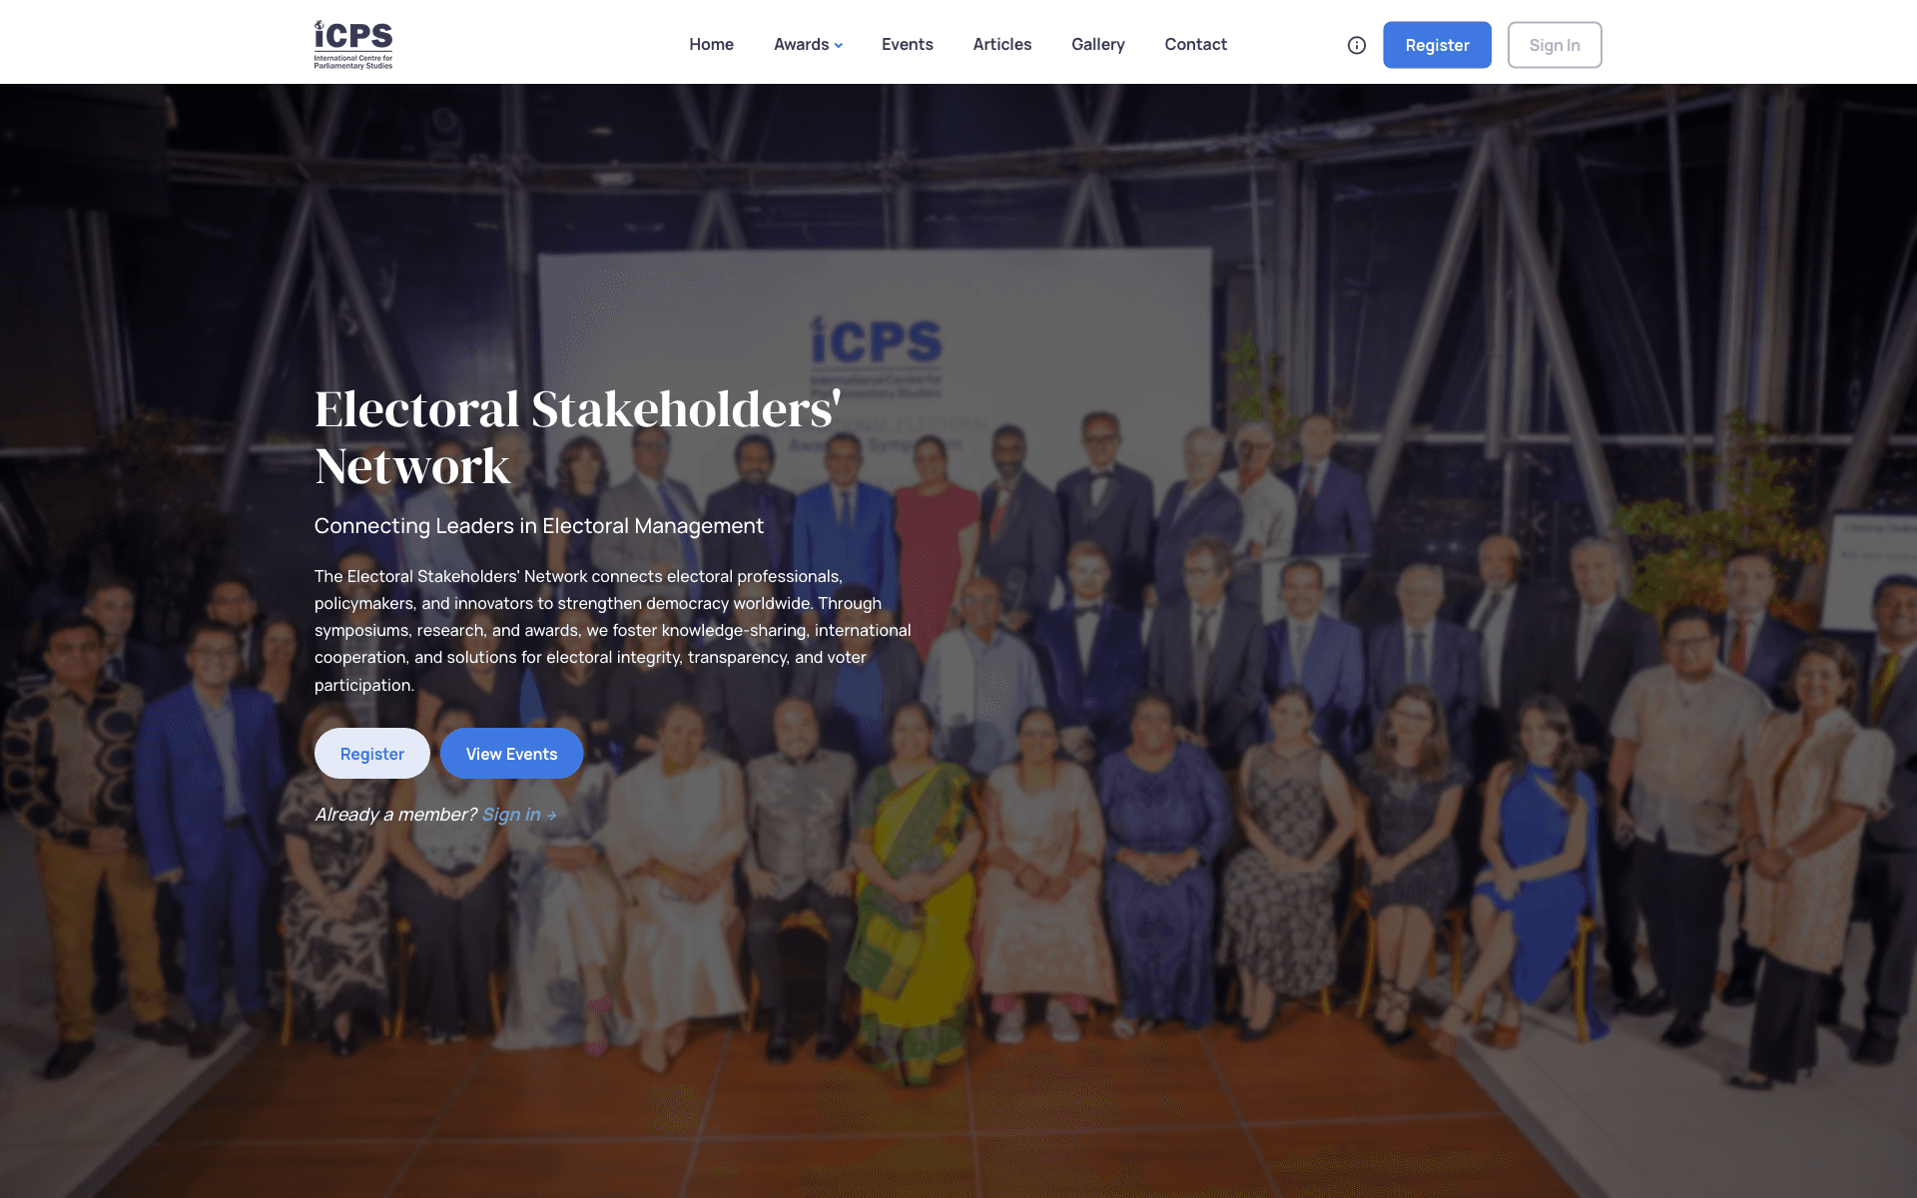
Task: Select Contact in the navigation bar
Action: (x=1195, y=44)
